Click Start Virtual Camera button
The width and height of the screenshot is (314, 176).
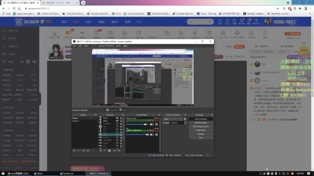click(x=201, y=126)
